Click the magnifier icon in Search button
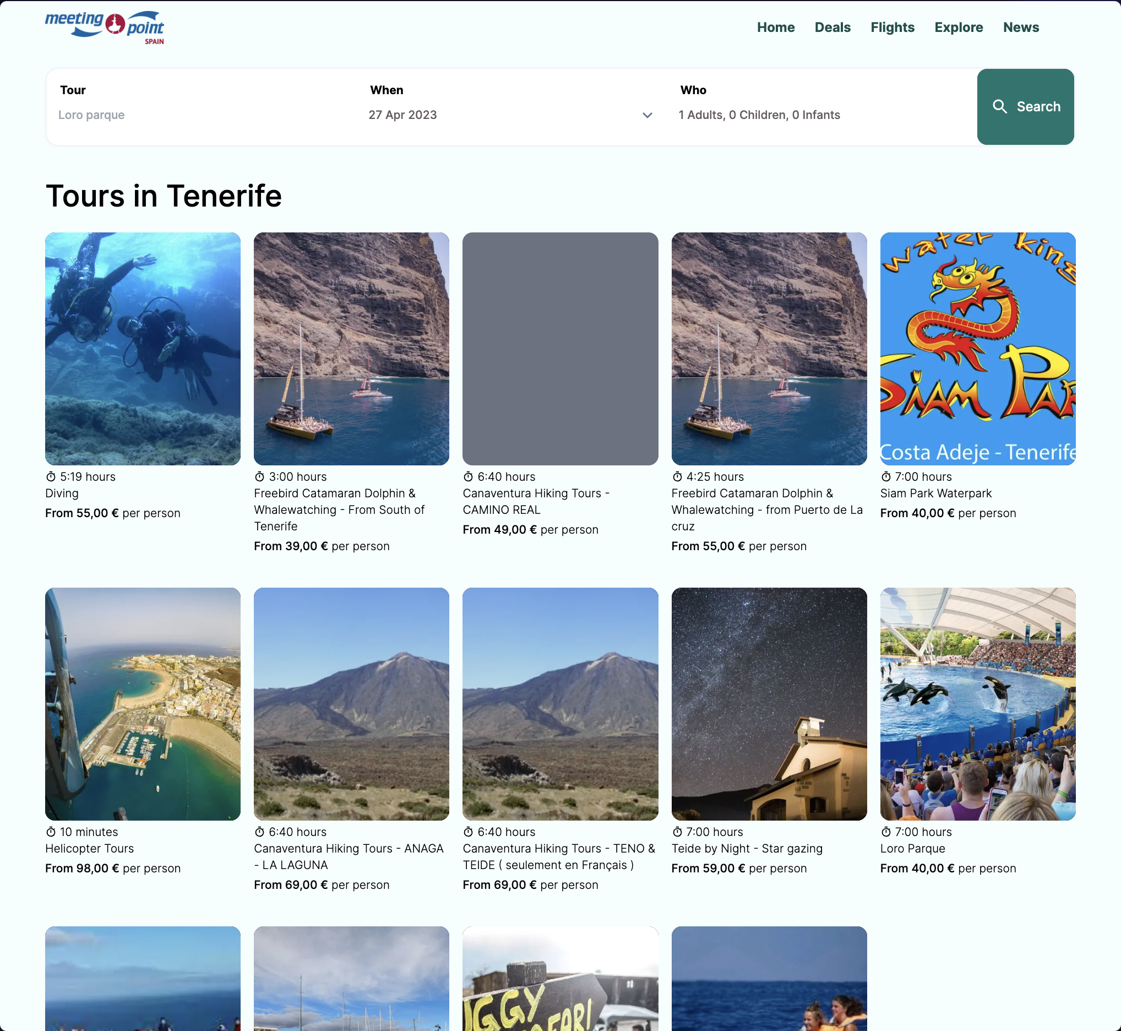1121x1031 pixels. [999, 106]
